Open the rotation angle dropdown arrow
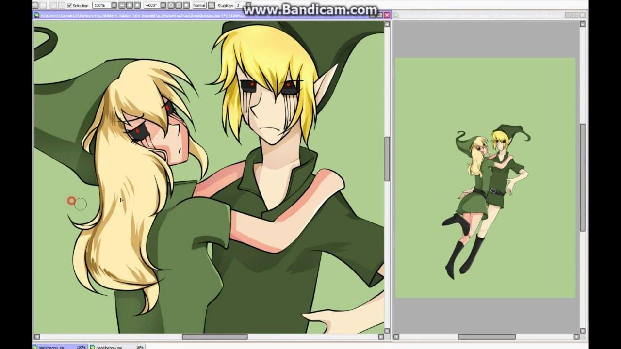This screenshot has width=621, height=349. click(x=163, y=5)
